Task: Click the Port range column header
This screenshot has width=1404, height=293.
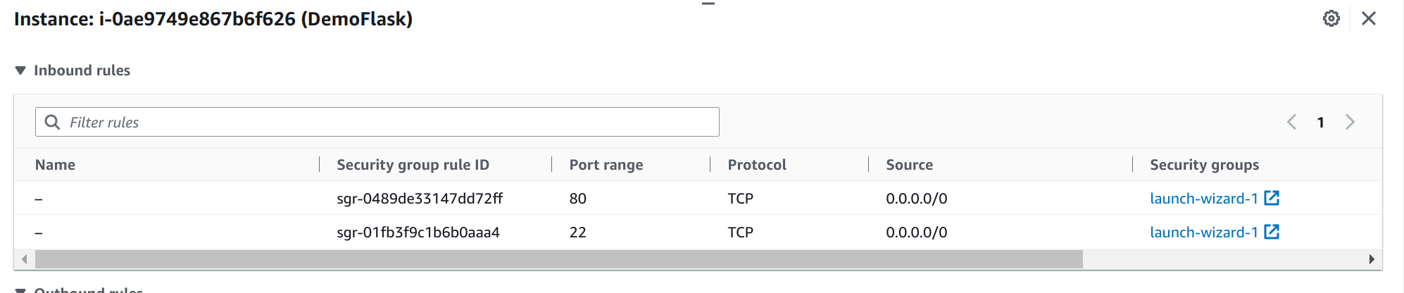Action: click(x=606, y=165)
